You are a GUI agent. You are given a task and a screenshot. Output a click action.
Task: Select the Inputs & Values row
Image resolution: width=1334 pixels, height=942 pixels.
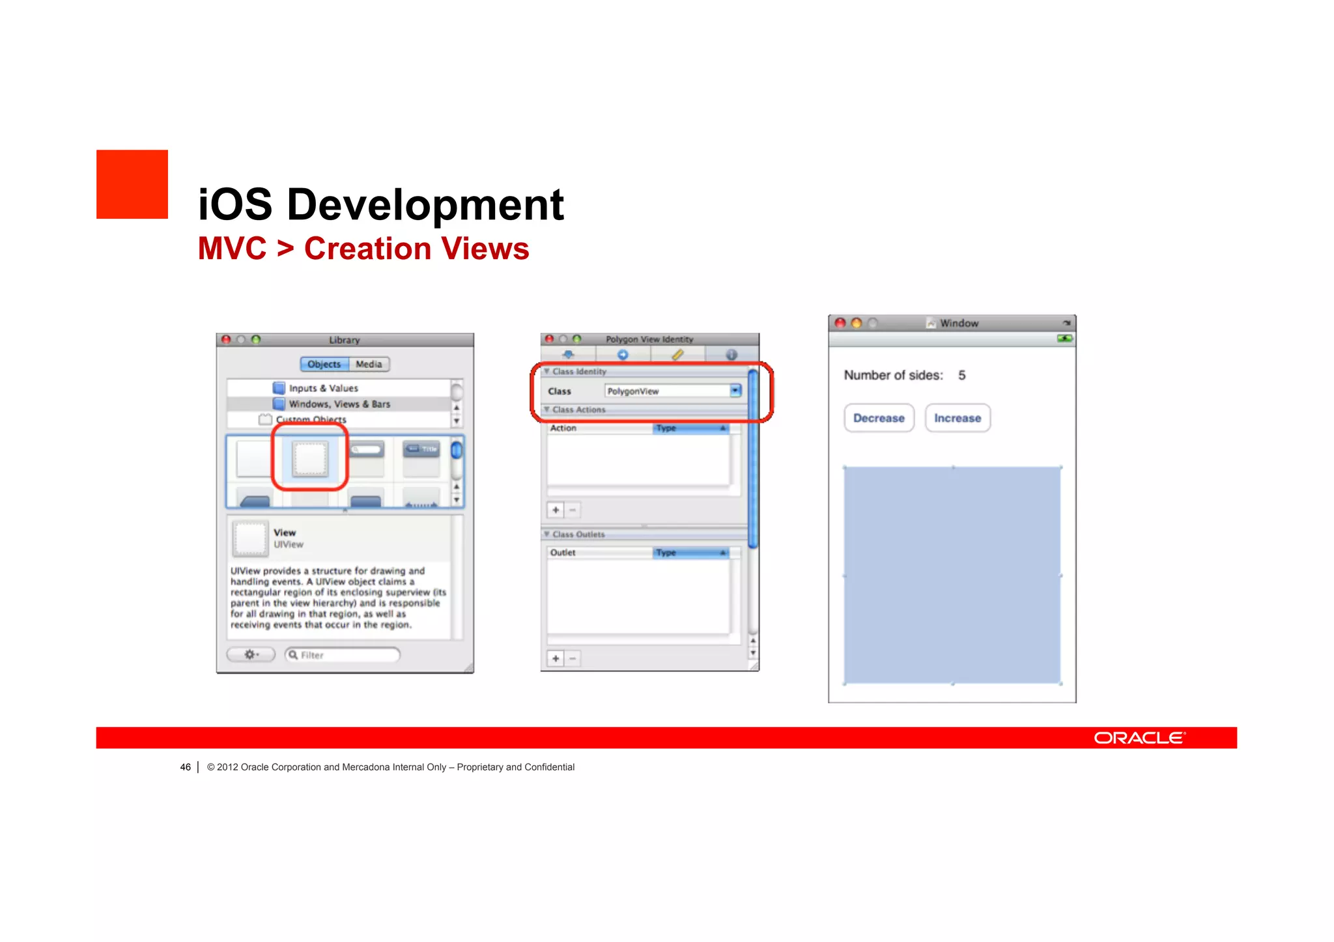click(339, 388)
